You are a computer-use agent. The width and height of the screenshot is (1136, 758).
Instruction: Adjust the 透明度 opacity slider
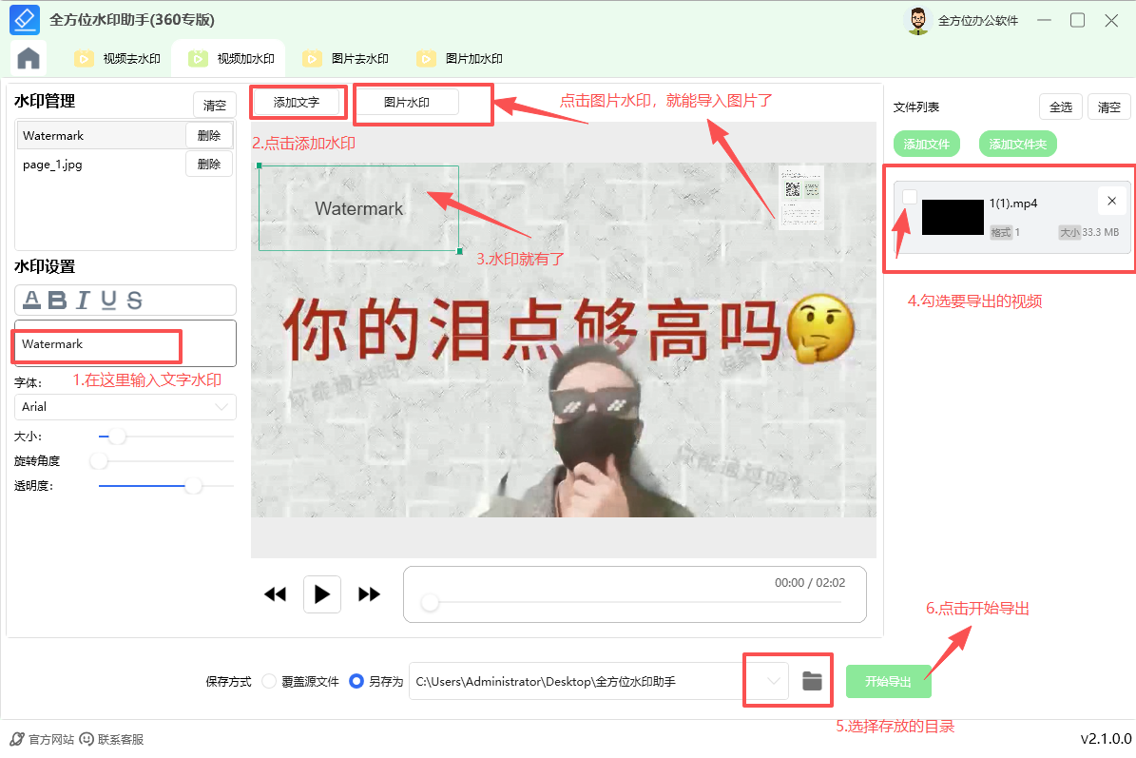click(193, 485)
